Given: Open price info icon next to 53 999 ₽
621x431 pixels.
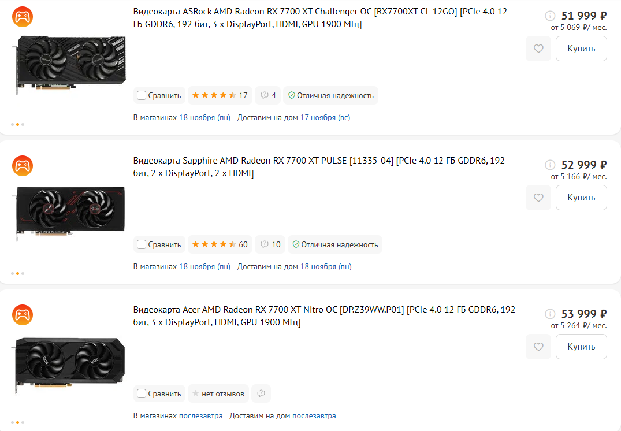Looking at the screenshot, I should pos(550,314).
